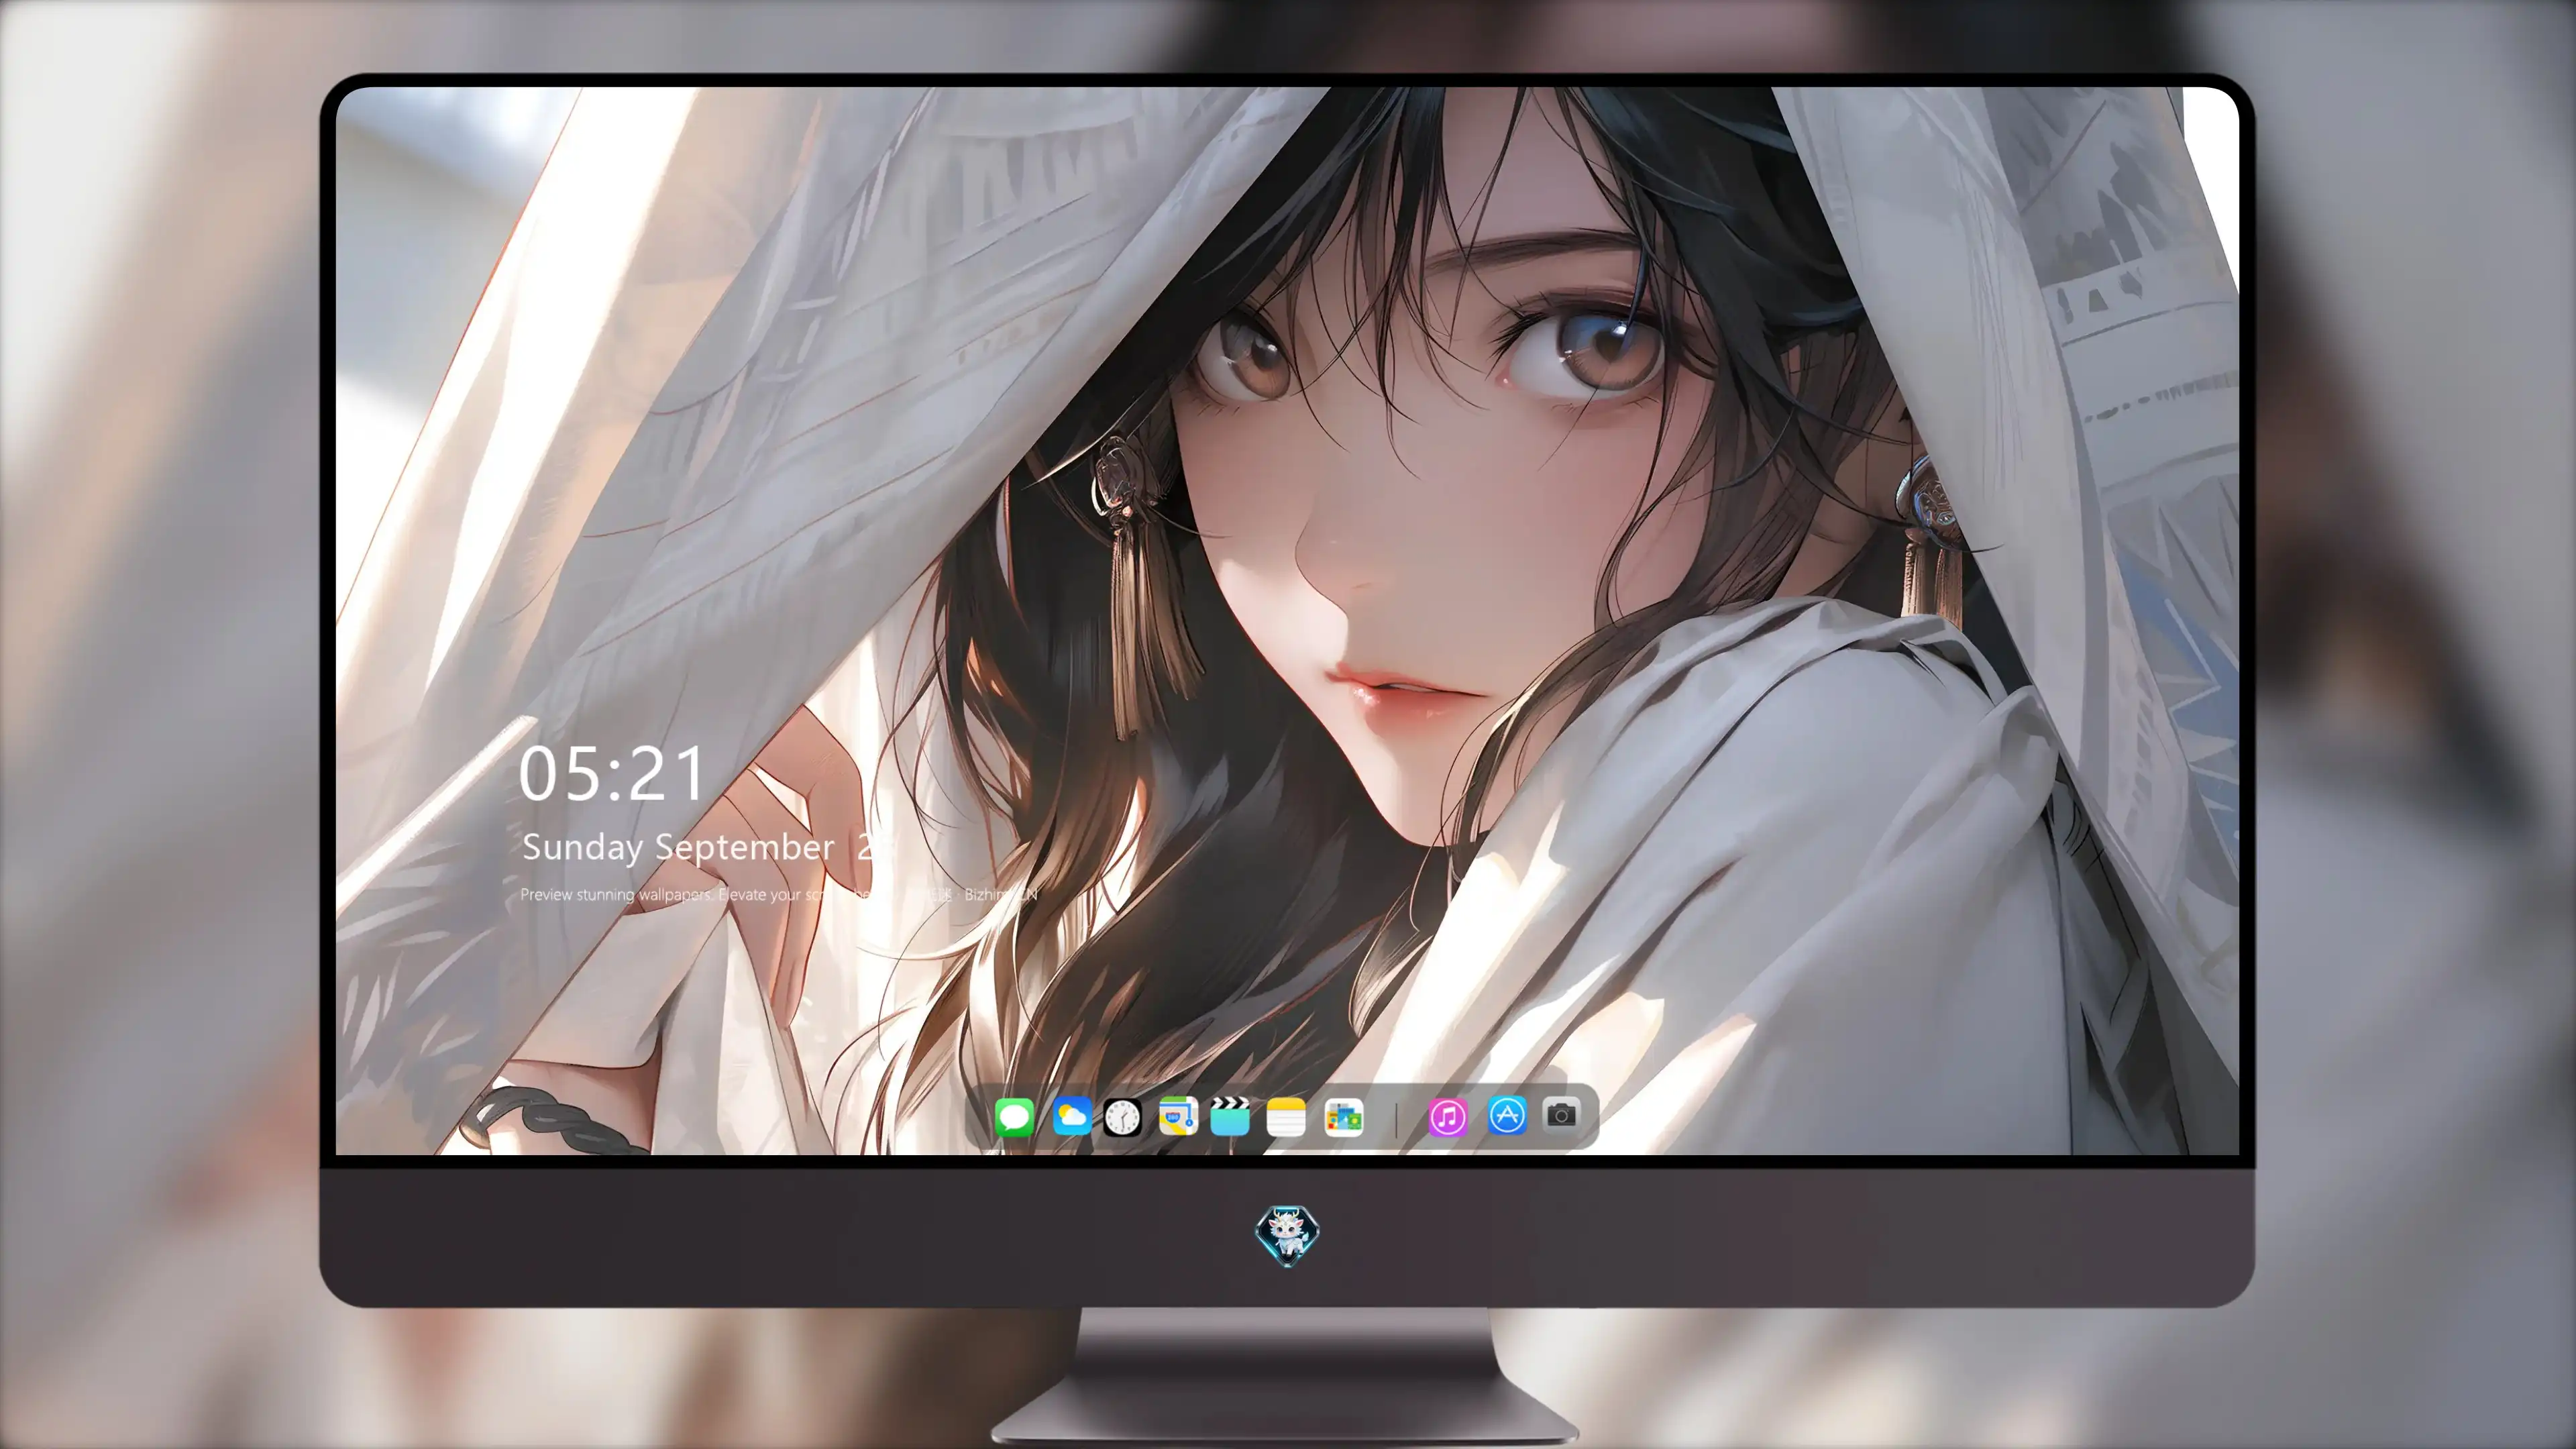
Task: Launch the pink iTunes music app
Action: point(1448,1117)
